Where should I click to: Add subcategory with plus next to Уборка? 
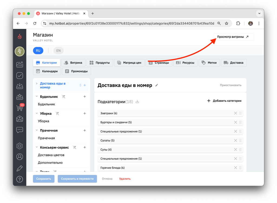(x=85, y=114)
